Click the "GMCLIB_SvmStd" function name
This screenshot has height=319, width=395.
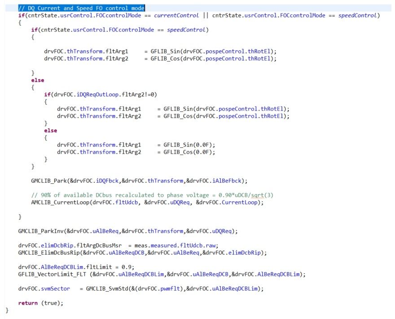point(107,289)
